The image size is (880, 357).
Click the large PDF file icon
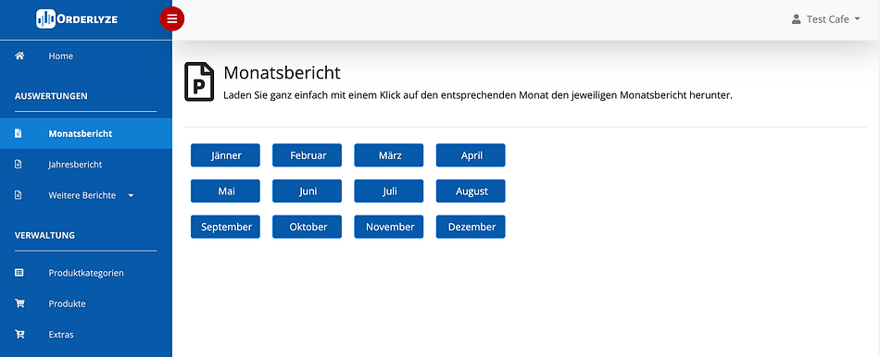coord(199,81)
